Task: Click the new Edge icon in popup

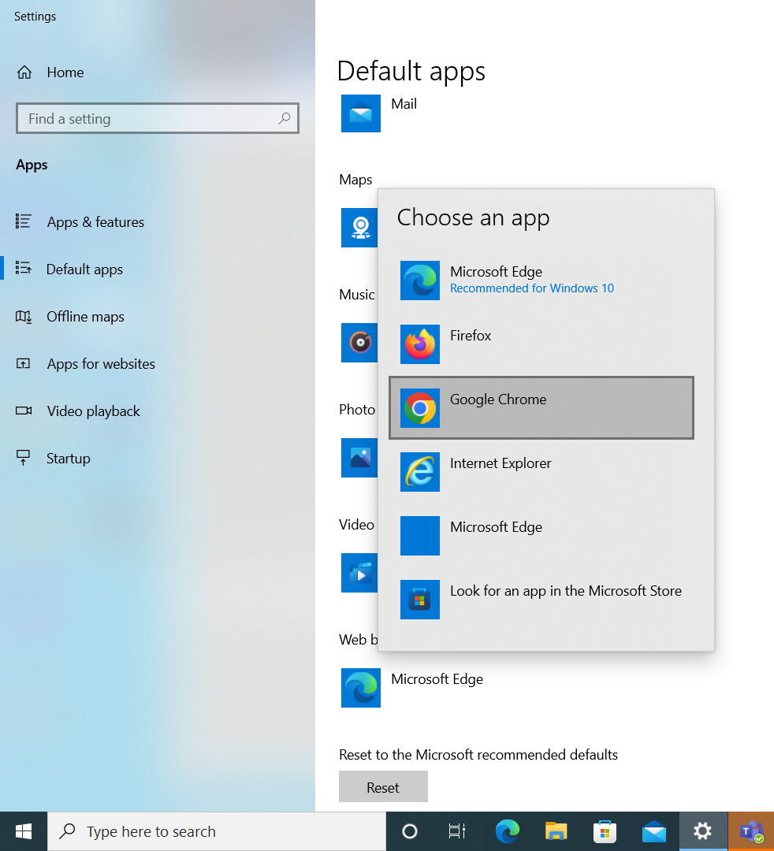Action: [x=420, y=281]
